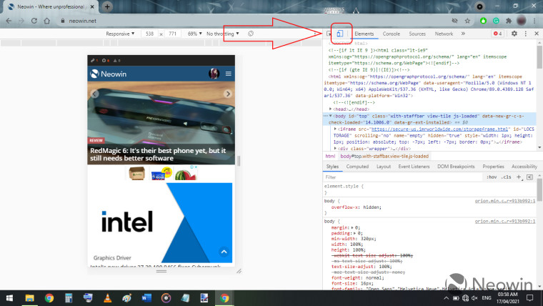Open the Properties pane tab
The width and height of the screenshot is (543, 306).
493,167
